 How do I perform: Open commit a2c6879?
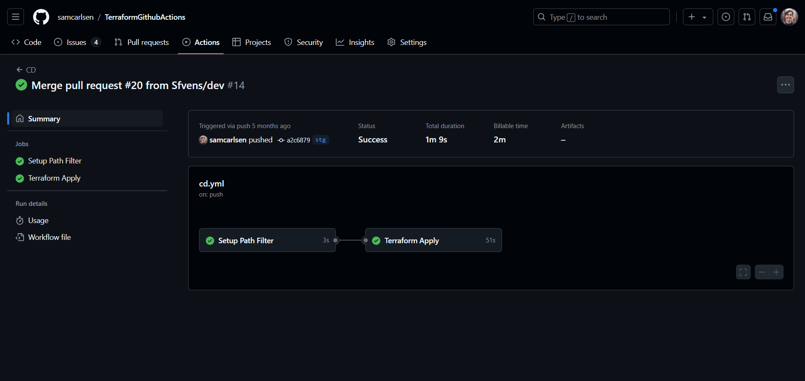pos(298,140)
